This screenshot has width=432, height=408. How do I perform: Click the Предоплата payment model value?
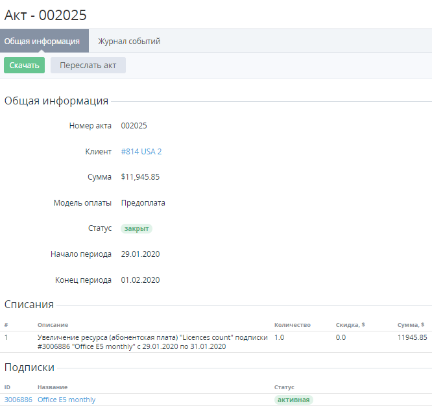click(143, 203)
